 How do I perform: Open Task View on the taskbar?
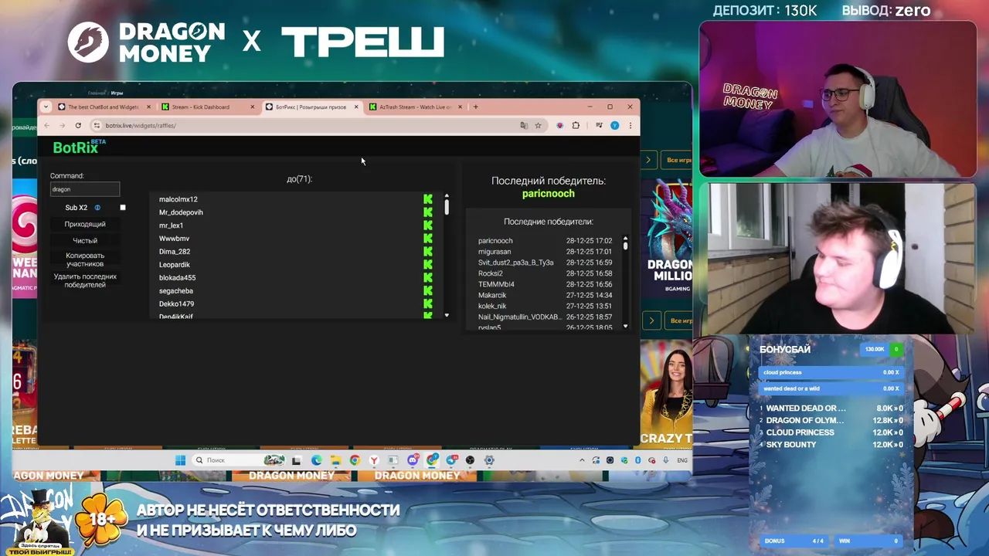point(297,460)
